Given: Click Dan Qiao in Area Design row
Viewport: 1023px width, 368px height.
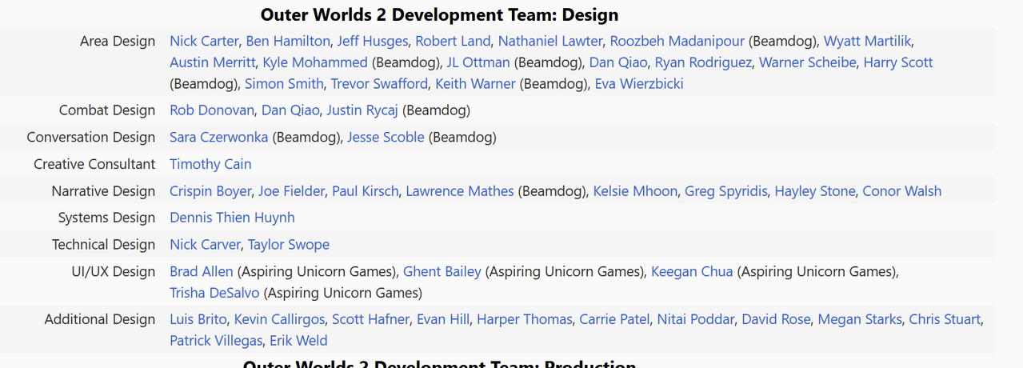Looking at the screenshot, I should 618,62.
